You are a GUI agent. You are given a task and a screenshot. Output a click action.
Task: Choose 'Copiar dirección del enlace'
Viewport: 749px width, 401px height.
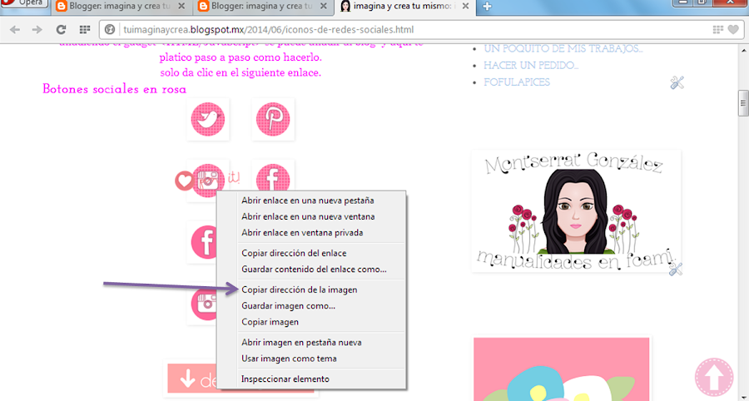click(294, 254)
